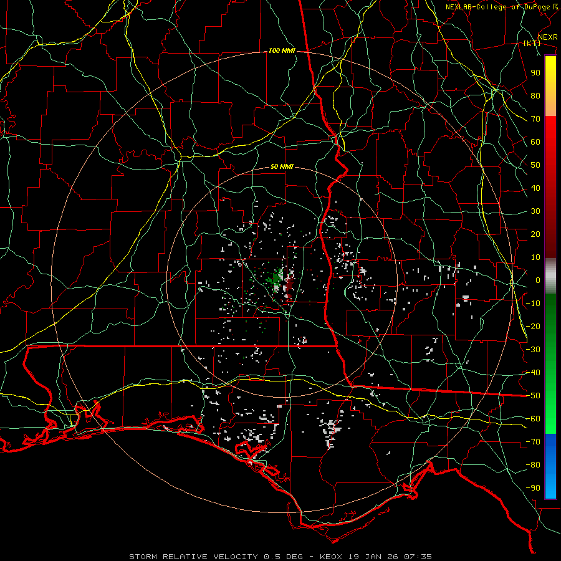Select the -20 value on velocity scale
Image resolution: width=561 pixels, height=561 pixels.
pyautogui.click(x=533, y=326)
